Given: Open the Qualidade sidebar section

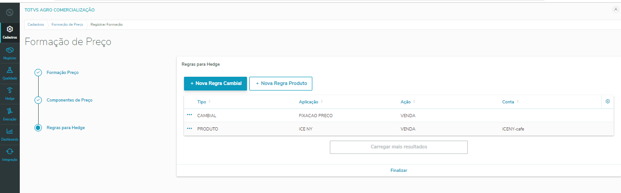Looking at the screenshot, I should [10, 73].
